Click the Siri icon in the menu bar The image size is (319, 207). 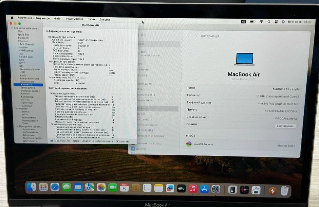coord(283,21)
